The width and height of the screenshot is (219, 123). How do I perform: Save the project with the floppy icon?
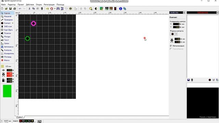coord(10,9)
